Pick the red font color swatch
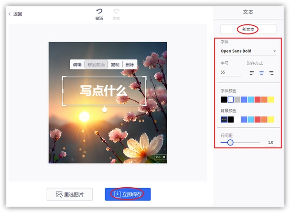This screenshot has width=290, height=213. 257,100
